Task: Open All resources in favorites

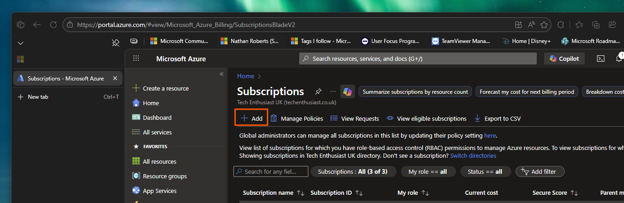Action: click(154, 161)
